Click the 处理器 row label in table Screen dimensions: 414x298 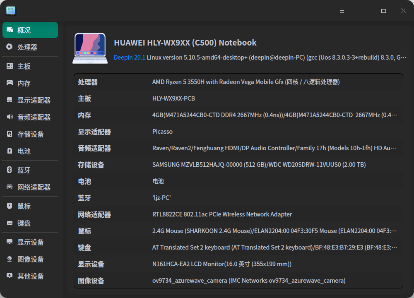(88, 82)
